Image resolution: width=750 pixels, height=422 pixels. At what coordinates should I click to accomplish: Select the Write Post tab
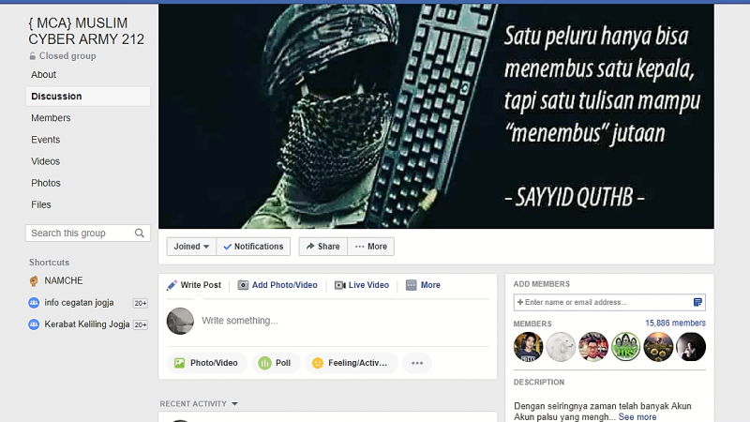[x=194, y=285]
